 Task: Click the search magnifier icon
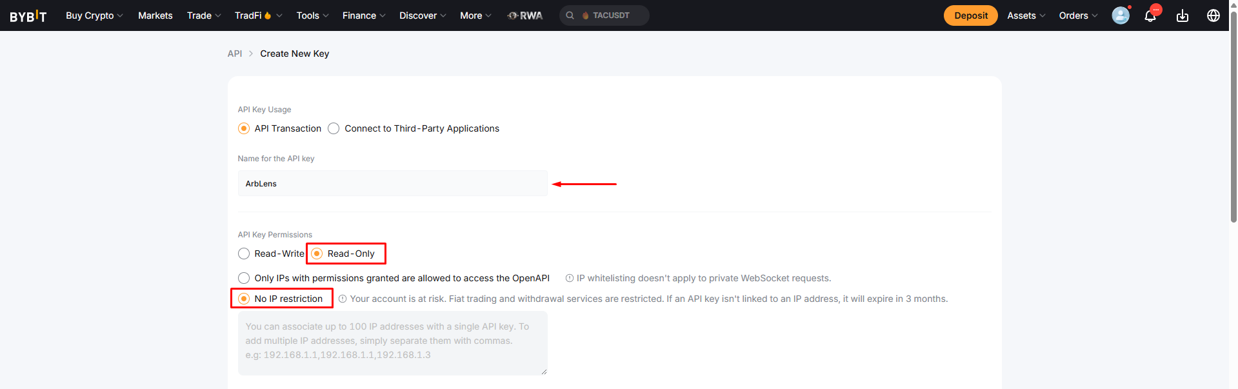pyautogui.click(x=570, y=15)
